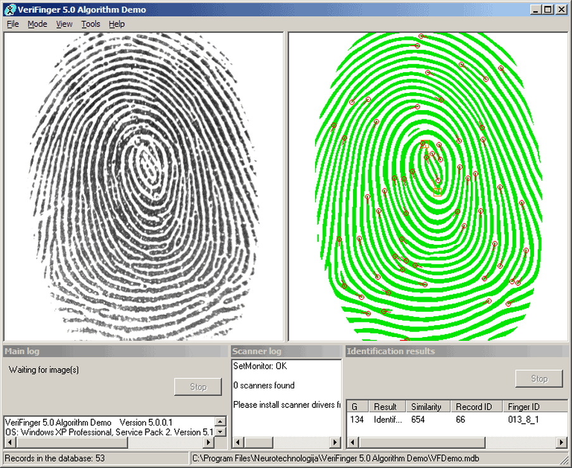
Task: Open the Mode menu
Action: click(37, 24)
